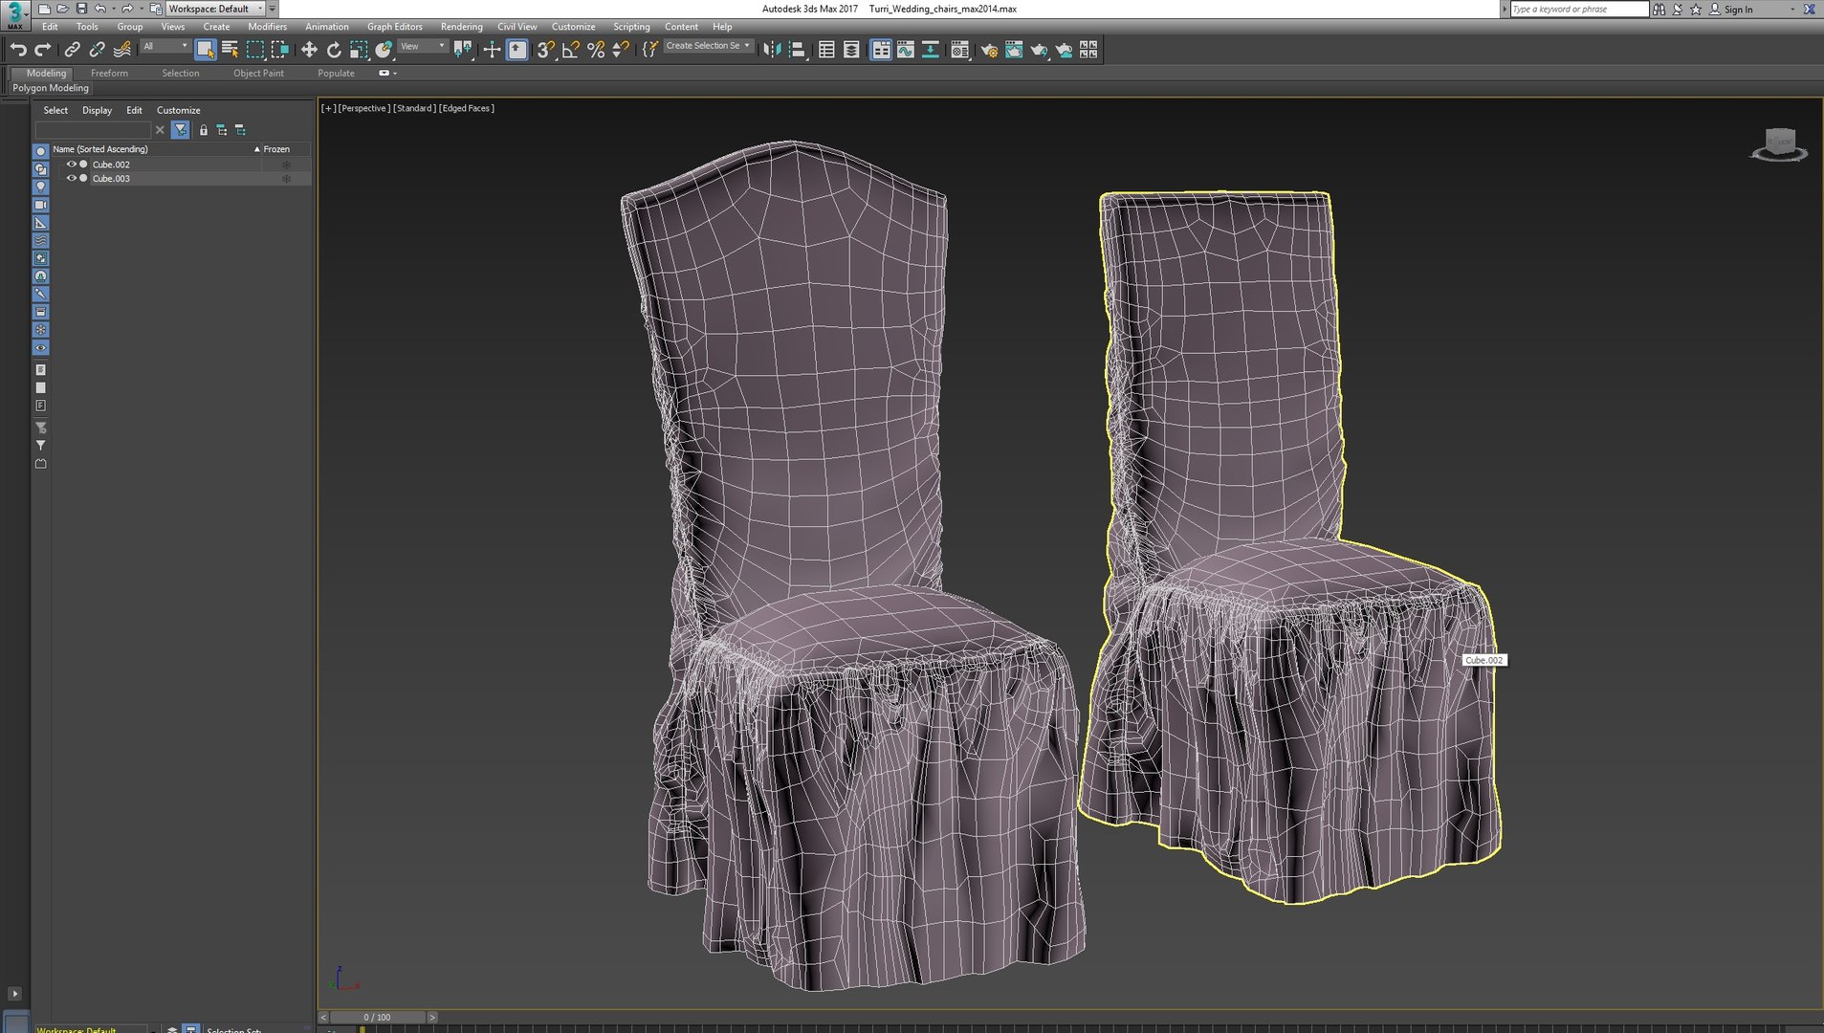Open Autodesk A360 Gallery icon
1824x1033 pixels.
[x=1088, y=50]
